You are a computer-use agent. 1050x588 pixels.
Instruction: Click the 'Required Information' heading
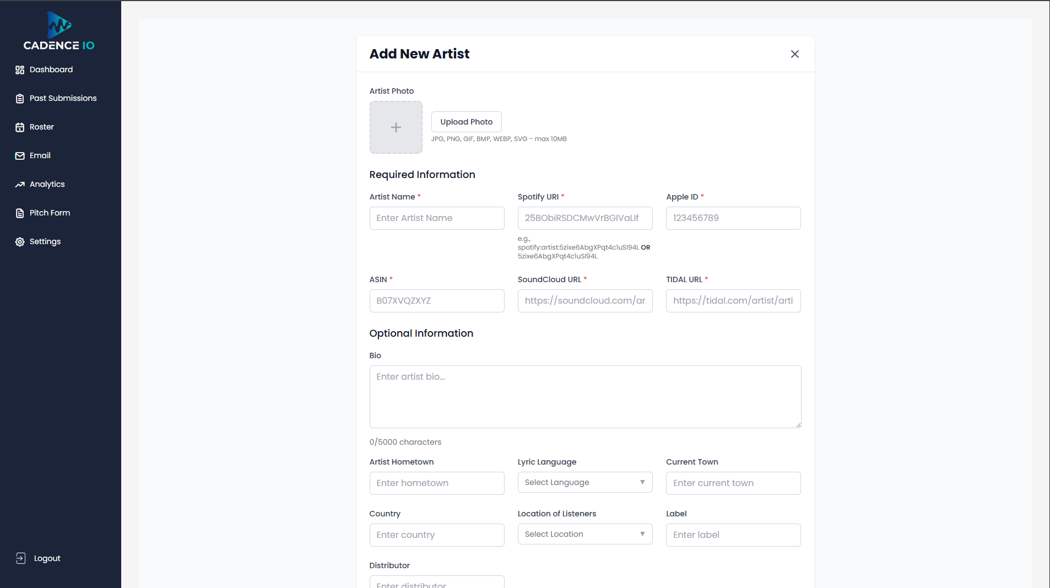(x=422, y=175)
